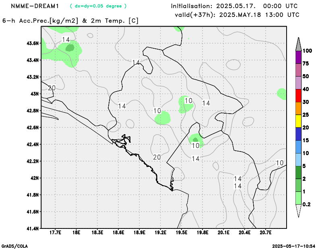Click the 42N latitude axis label
Image resolution: width=322 pixels, height=249 pixels.
click(x=35, y=178)
